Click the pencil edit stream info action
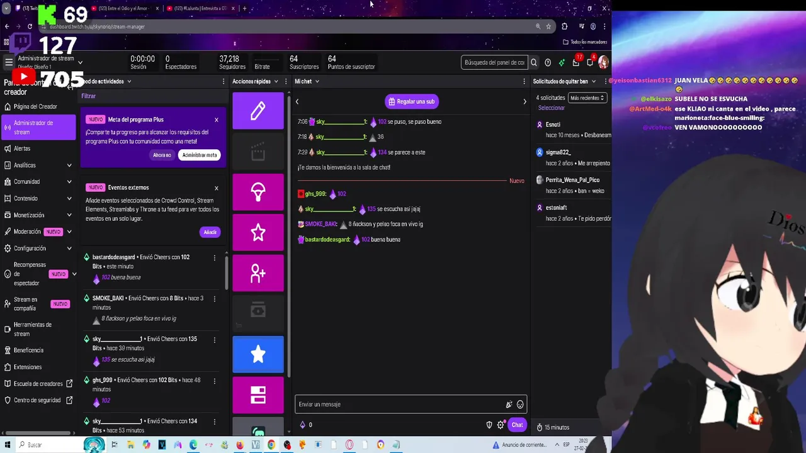The image size is (806, 453). [258, 111]
